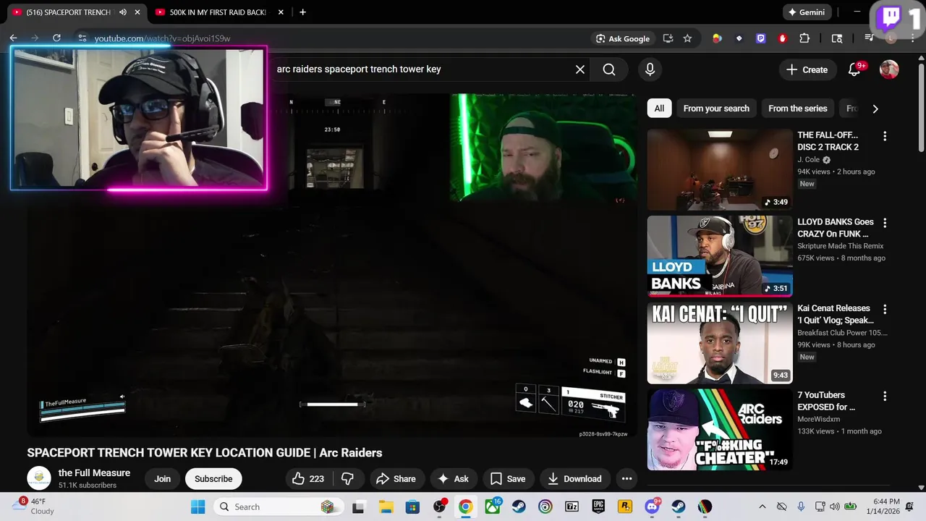Mute the SPACEPORT TRENCH tab audio icon
This screenshot has height=521, width=926.
coord(122,12)
